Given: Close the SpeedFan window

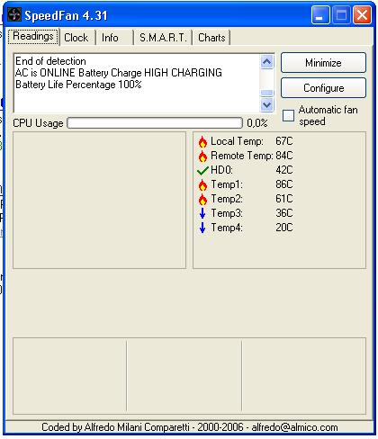Looking at the screenshot, I should (362, 14).
